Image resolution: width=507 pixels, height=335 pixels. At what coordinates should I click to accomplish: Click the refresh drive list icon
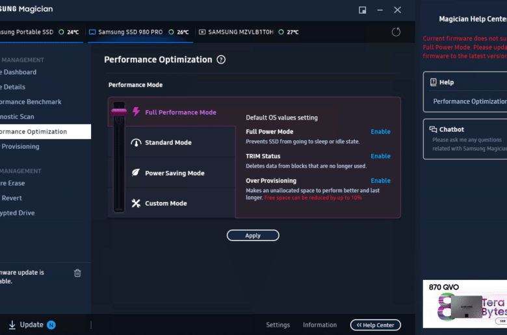pos(396,32)
